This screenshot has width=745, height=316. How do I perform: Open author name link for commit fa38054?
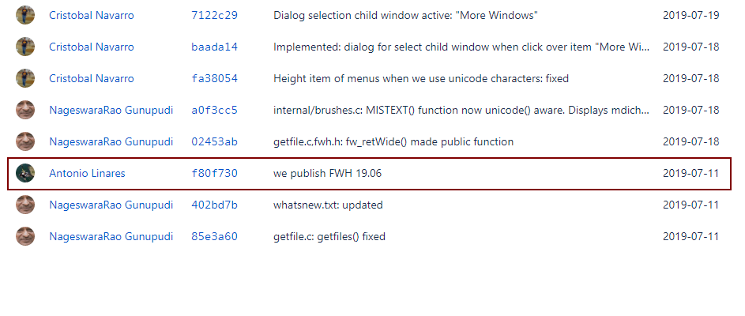click(x=92, y=78)
